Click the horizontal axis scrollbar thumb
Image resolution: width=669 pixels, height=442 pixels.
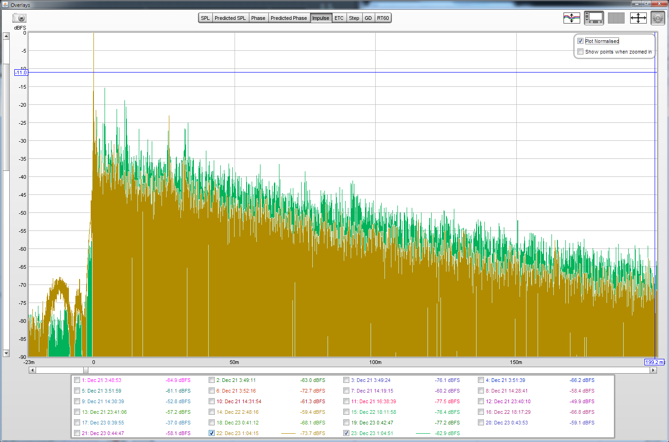pos(86,370)
